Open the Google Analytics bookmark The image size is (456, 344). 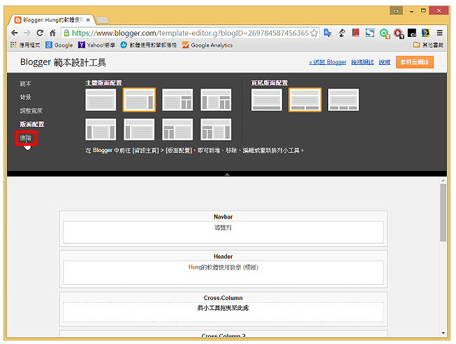click(207, 45)
